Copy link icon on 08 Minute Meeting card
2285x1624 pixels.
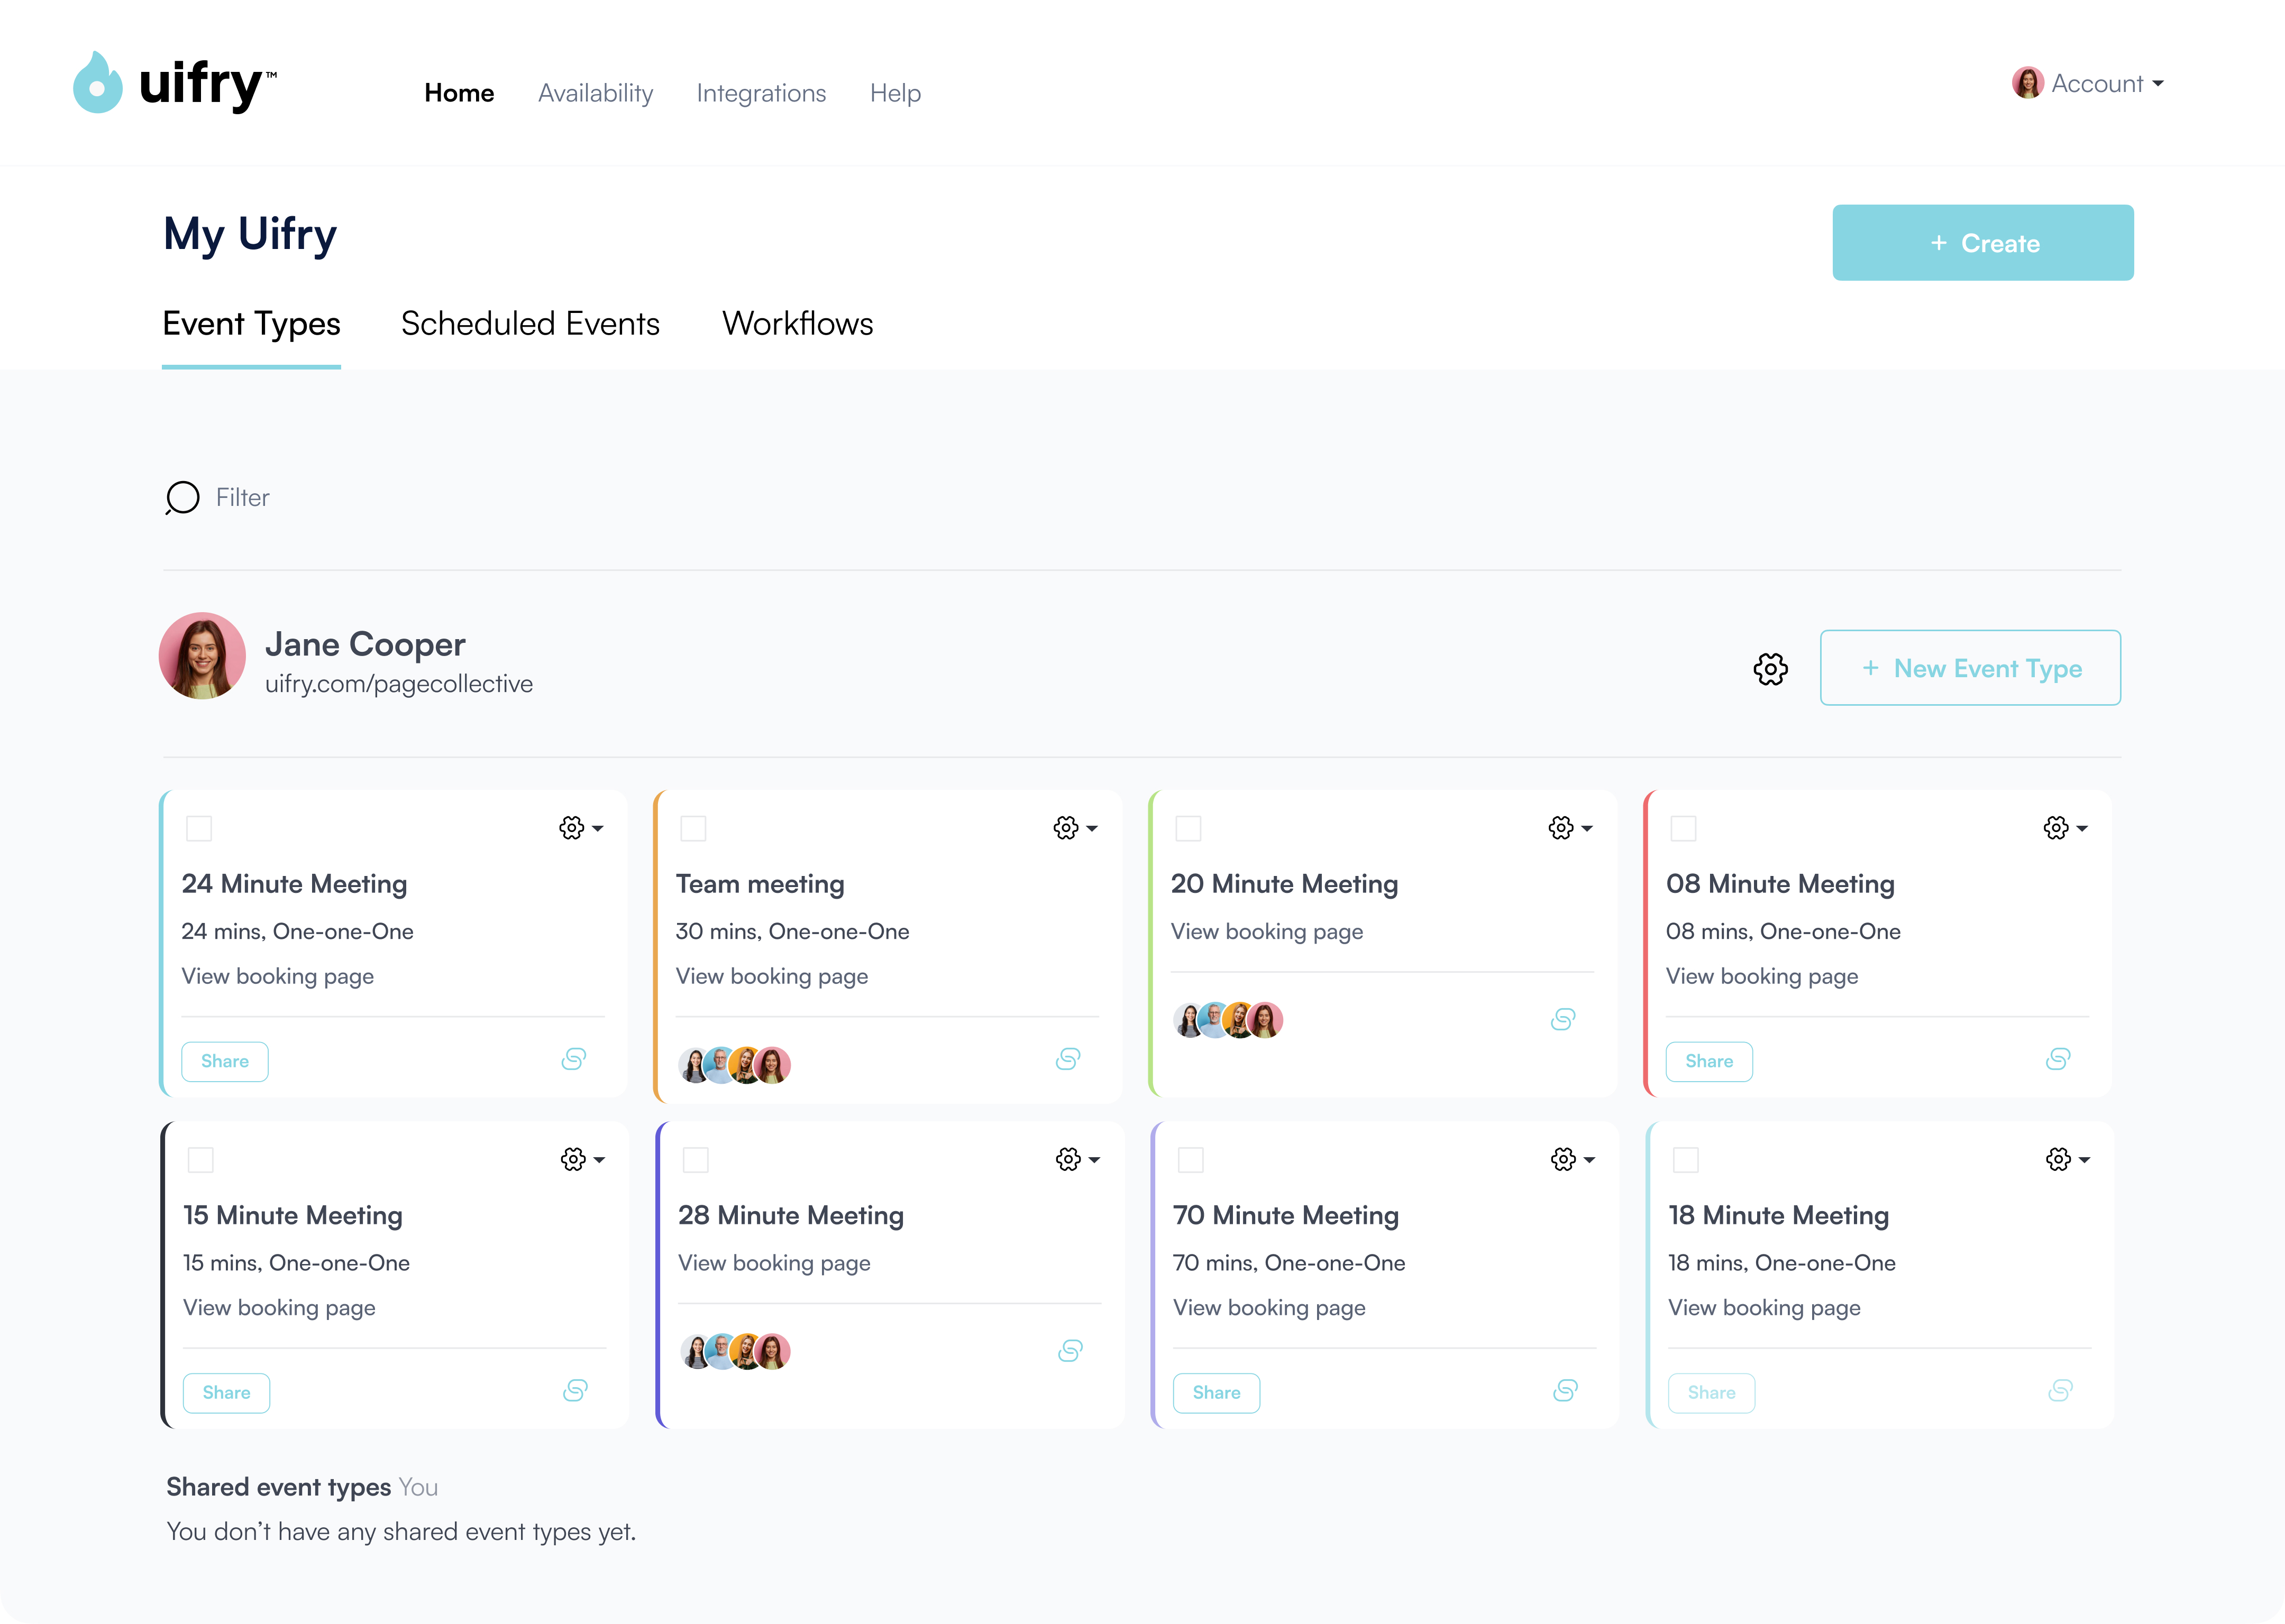pos(2058,1059)
